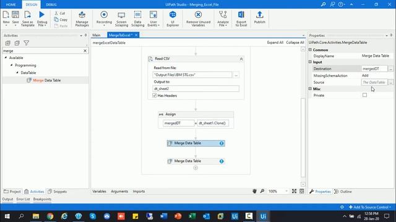The image size is (396, 222).
Task: Collapse the Misc properties section
Action: pos(310,89)
